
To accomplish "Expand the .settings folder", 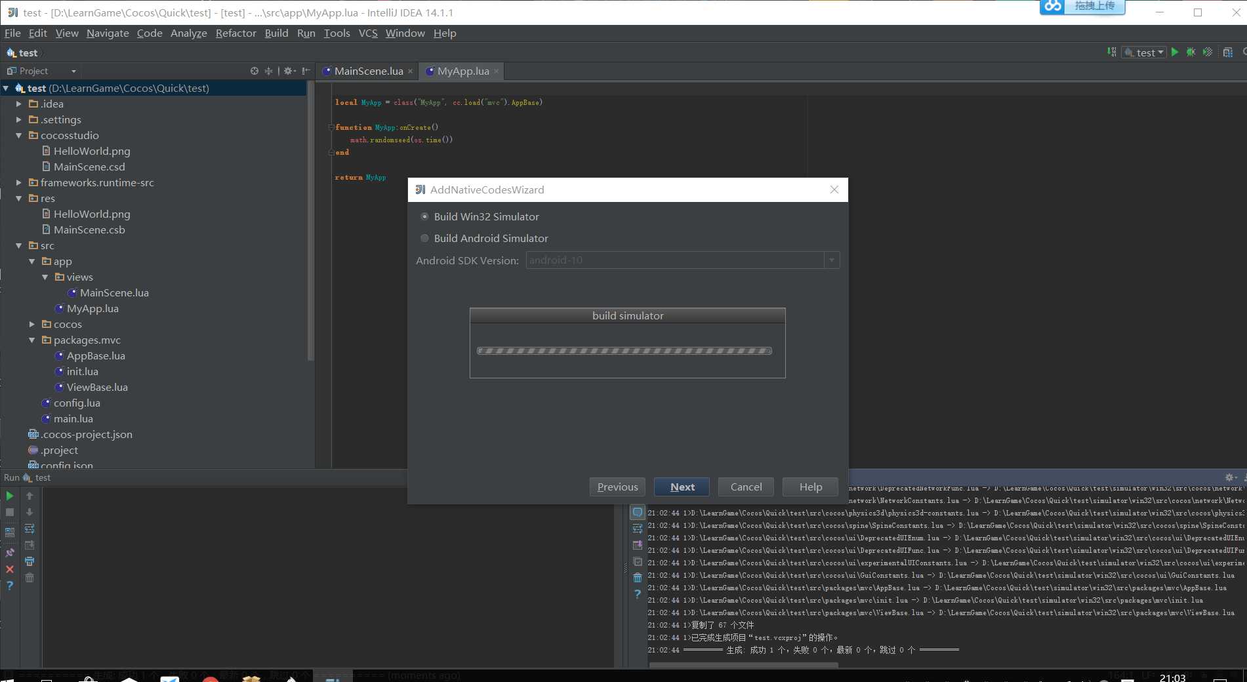I will click(x=19, y=119).
